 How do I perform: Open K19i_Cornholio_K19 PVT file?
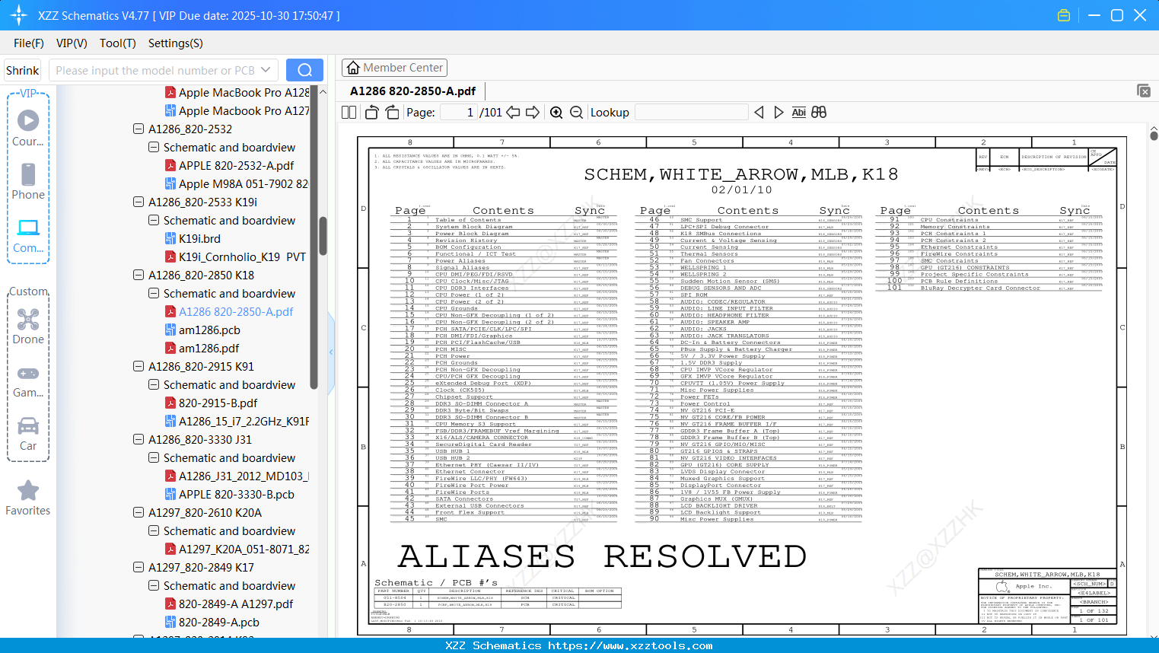pos(237,256)
